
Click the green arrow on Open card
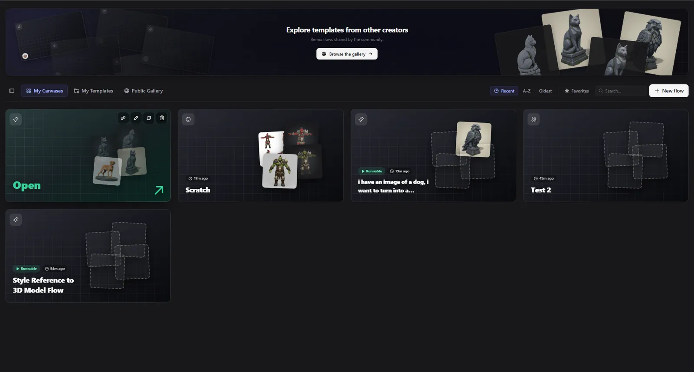tap(159, 190)
